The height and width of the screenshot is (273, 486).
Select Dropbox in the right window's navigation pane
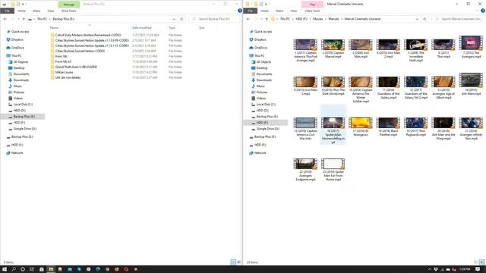click(x=257, y=39)
